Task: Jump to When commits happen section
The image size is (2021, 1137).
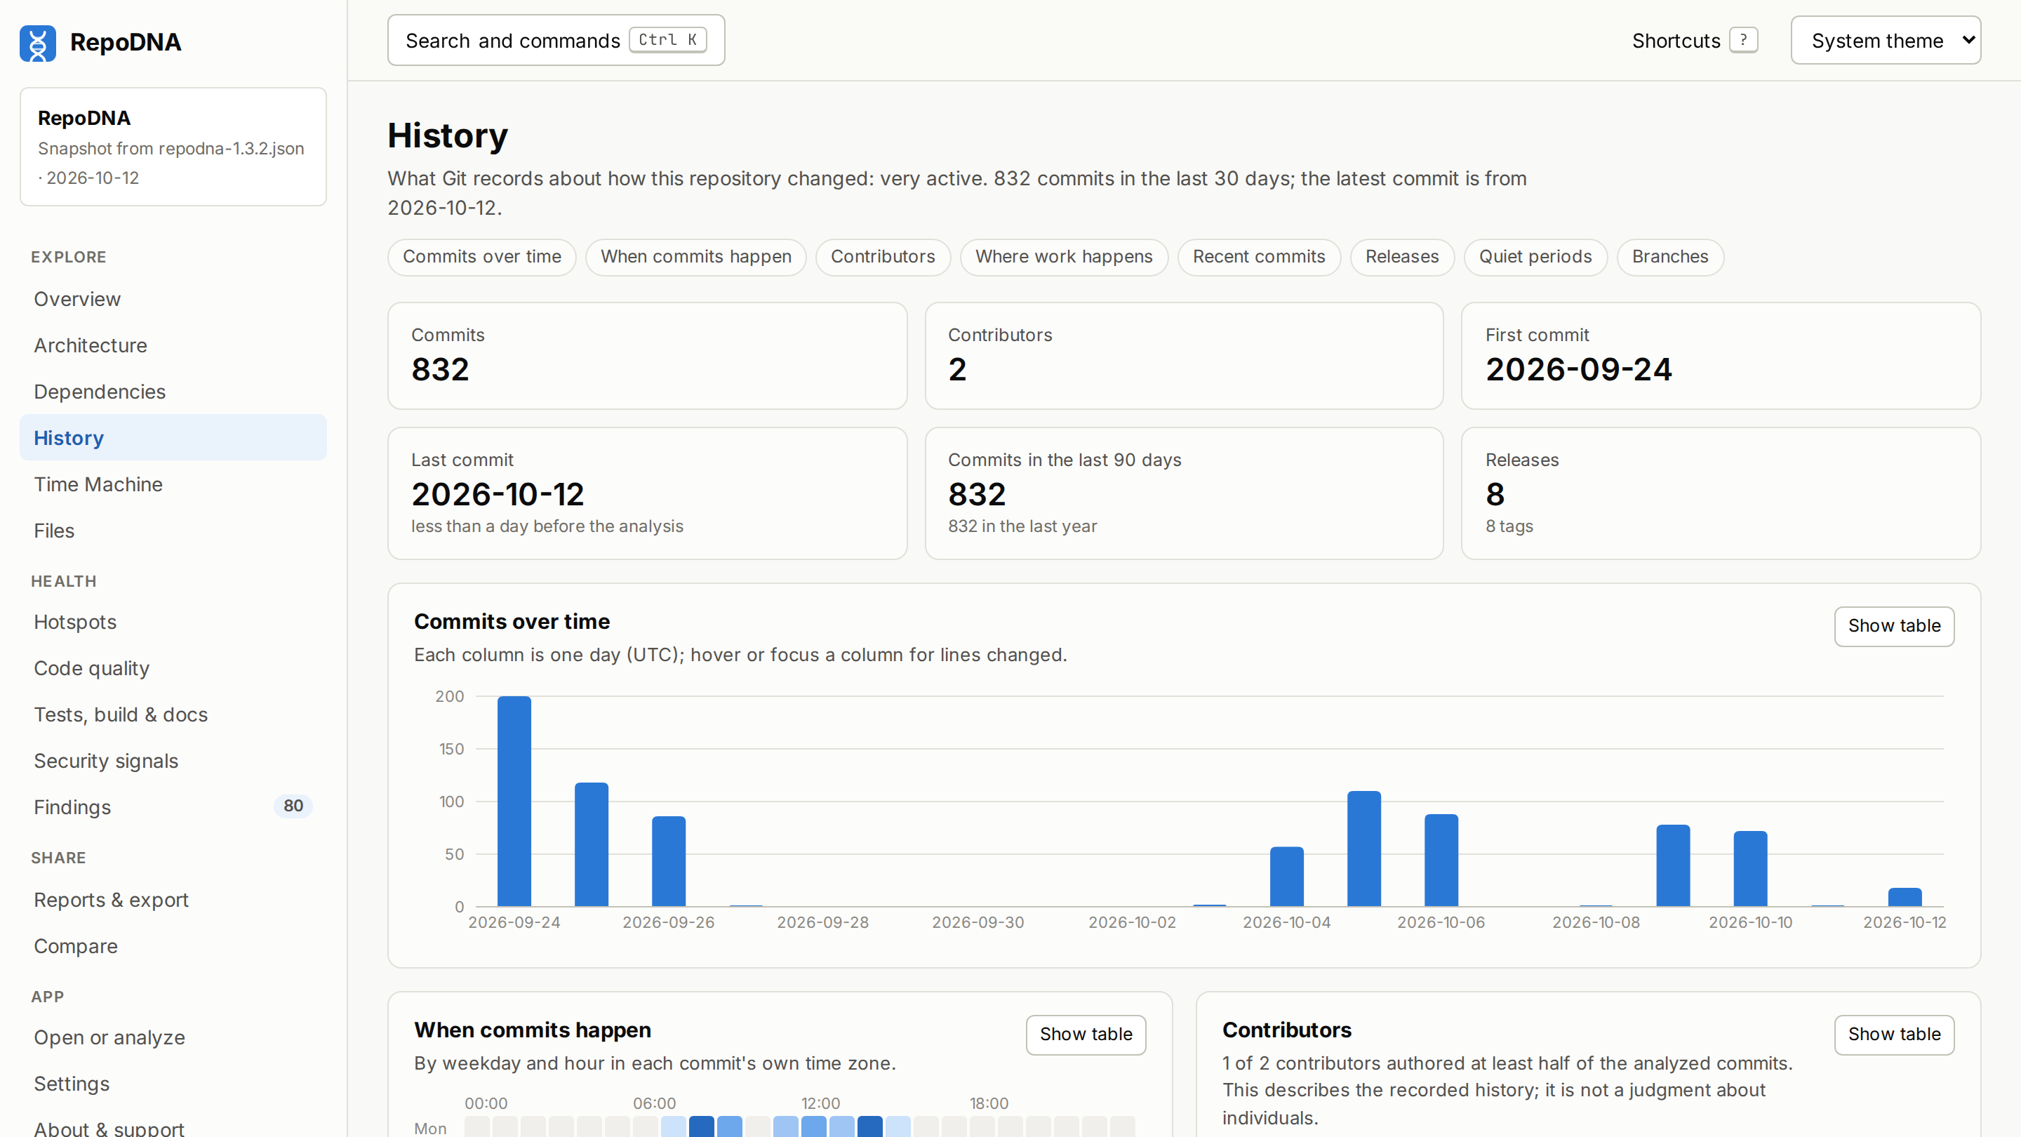Action: 696,257
